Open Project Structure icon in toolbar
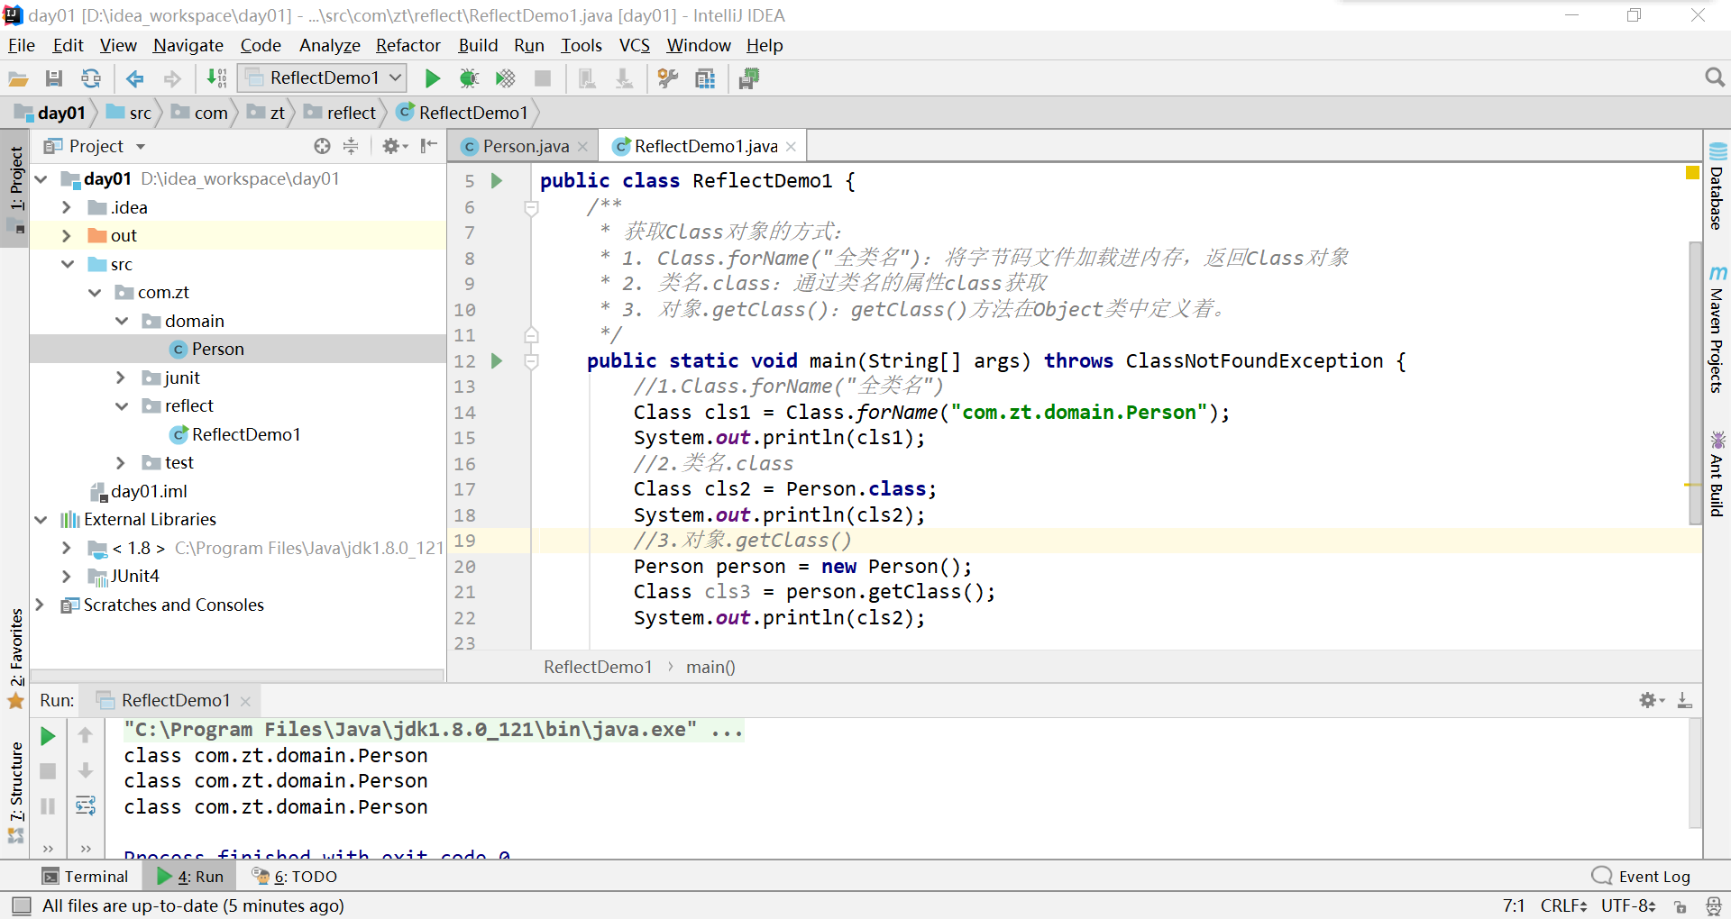 [x=705, y=78]
